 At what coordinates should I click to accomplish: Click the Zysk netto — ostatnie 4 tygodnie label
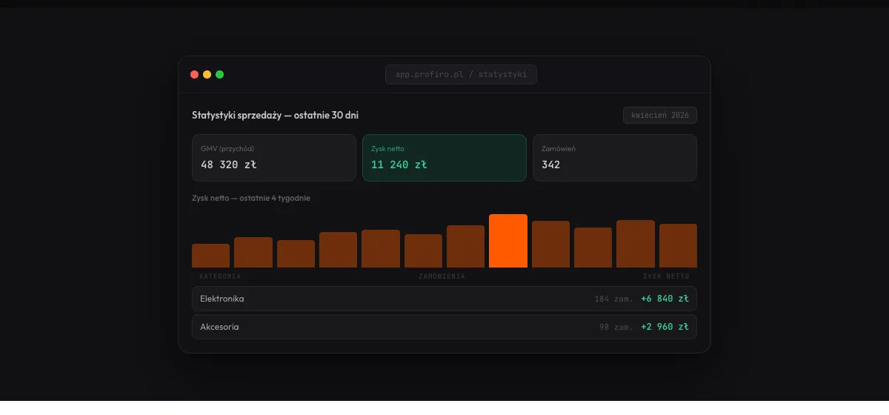(x=251, y=199)
